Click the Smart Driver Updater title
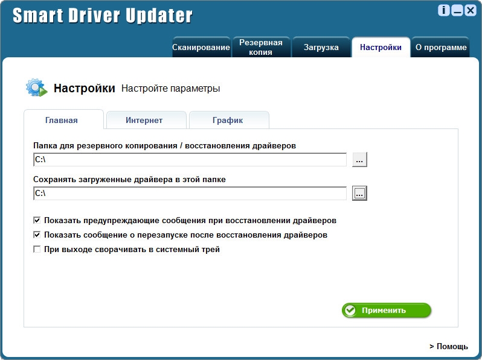This screenshot has width=482, height=360. [102, 15]
